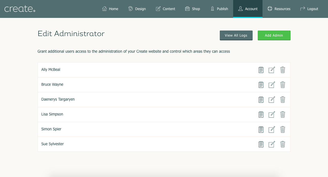Select the Bruce Wayne name
Viewport: 328px width, 177px height.
[x=52, y=84]
